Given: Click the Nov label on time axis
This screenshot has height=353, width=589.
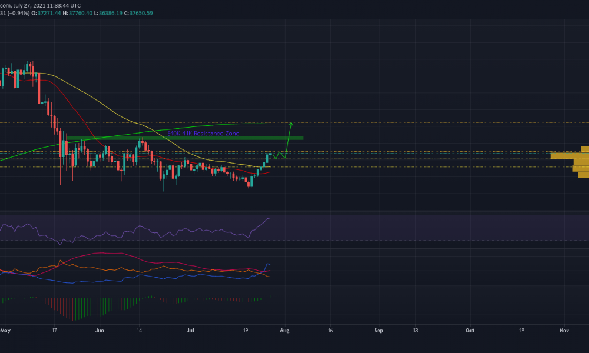Looking at the screenshot, I should (x=564, y=331).
